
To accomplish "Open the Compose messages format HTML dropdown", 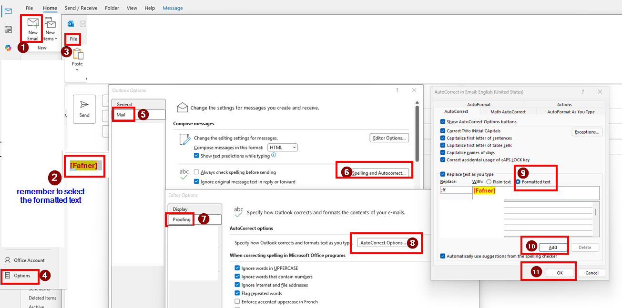I will click(x=283, y=148).
